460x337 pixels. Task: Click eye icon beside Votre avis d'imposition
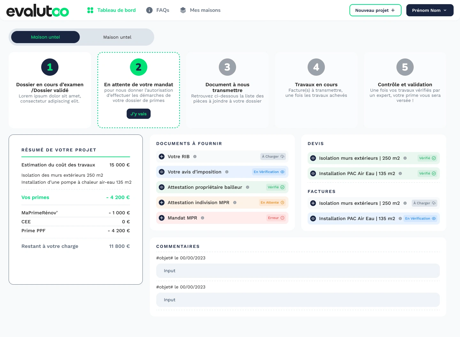(162, 172)
